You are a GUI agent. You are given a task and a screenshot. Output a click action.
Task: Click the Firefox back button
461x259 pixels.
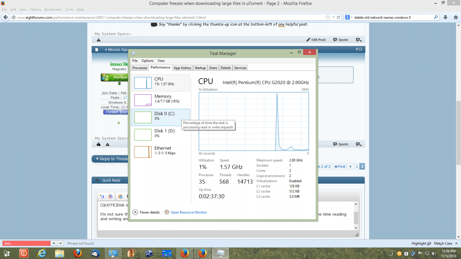(x=5, y=17)
